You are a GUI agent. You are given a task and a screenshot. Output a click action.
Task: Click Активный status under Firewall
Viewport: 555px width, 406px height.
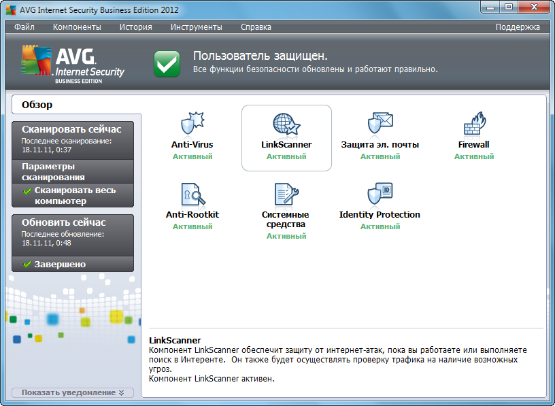pos(474,156)
